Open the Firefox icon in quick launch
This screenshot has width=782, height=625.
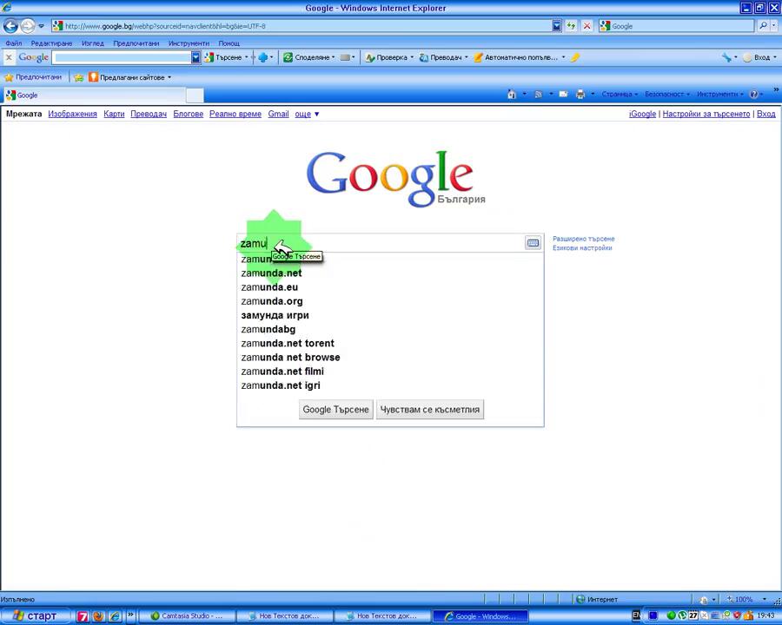point(98,616)
